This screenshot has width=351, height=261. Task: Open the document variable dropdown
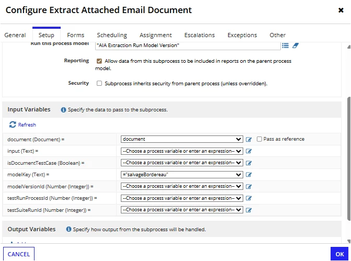pyautogui.click(x=182, y=139)
